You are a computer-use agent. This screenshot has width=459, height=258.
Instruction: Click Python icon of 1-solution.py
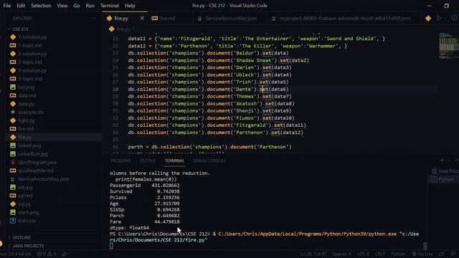tap(13, 37)
